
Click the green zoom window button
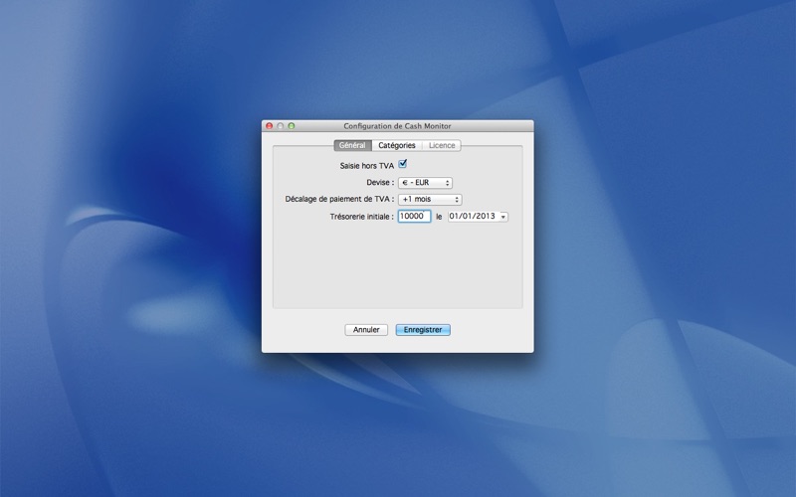[292, 126]
